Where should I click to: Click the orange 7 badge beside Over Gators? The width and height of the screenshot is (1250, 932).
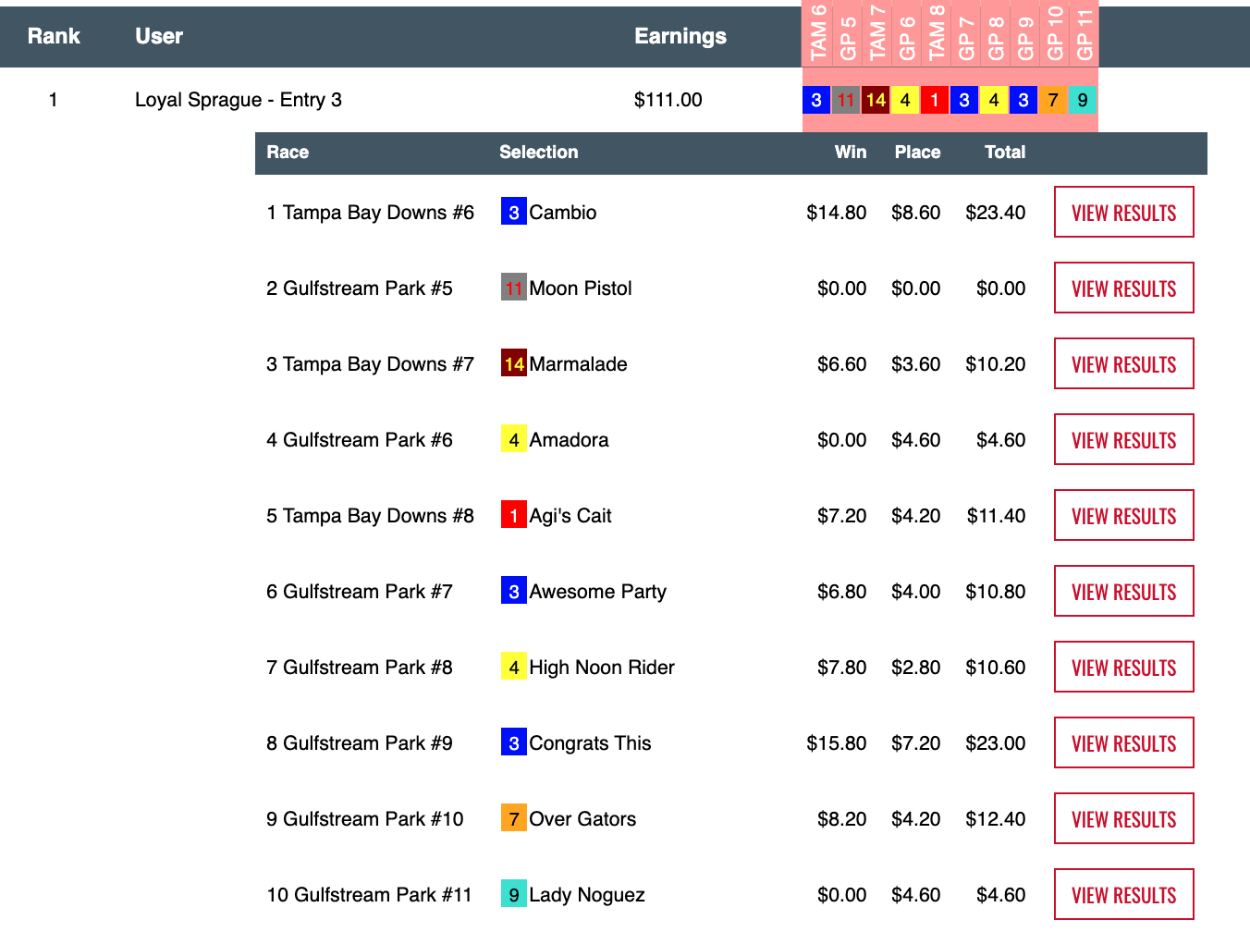(x=513, y=818)
